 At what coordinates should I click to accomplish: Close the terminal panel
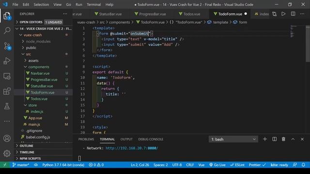(x=302, y=139)
